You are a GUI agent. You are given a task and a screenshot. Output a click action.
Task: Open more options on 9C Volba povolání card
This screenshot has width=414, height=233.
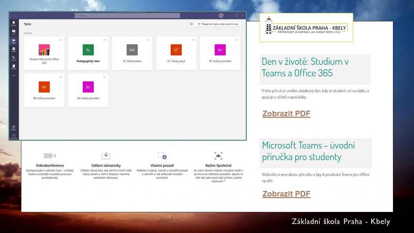(237, 40)
